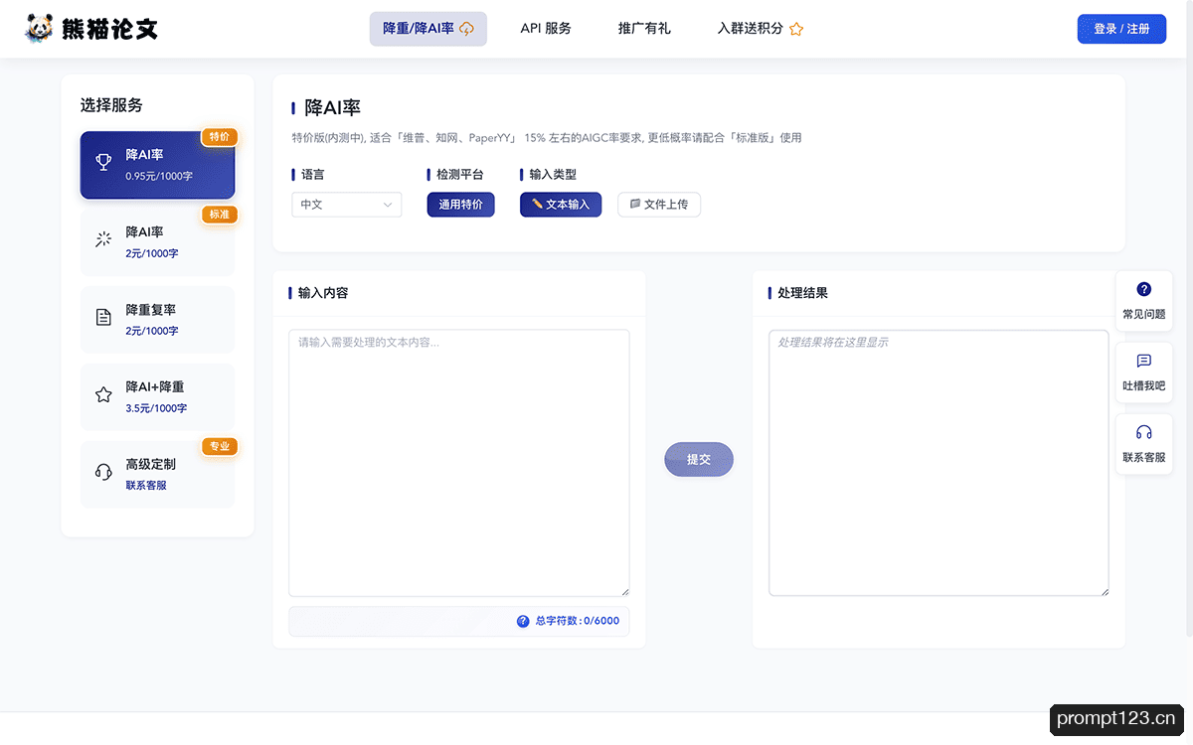The height and width of the screenshot is (745, 1193).
Task: Select the 通用特价 detection platform
Action: tap(460, 205)
